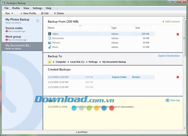This screenshot has width=188, height=136.
Task: Expand the arrow before Computer in path
Action: pyautogui.click(x=53, y=62)
